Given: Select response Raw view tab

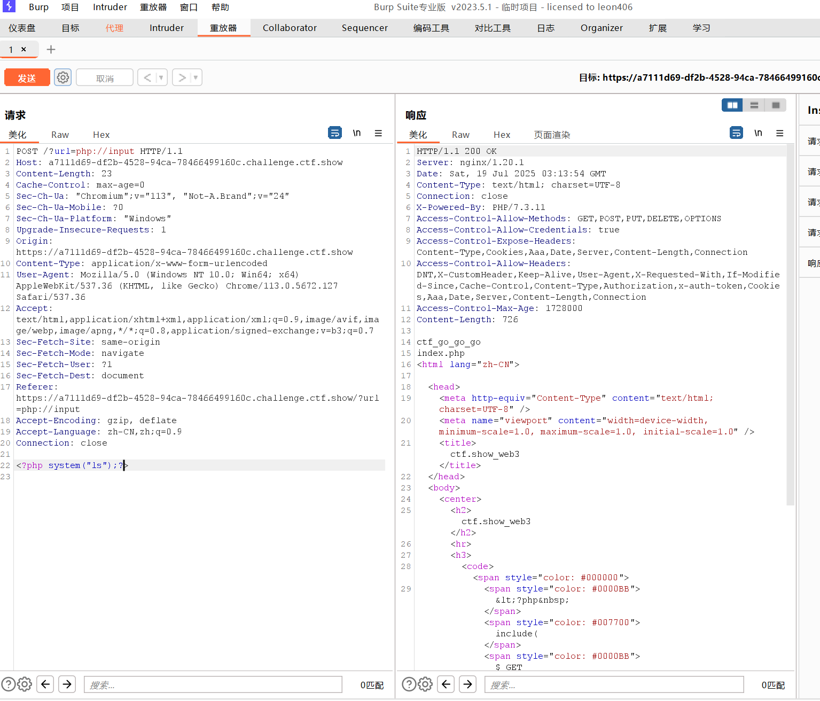Looking at the screenshot, I should tap(460, 135).
